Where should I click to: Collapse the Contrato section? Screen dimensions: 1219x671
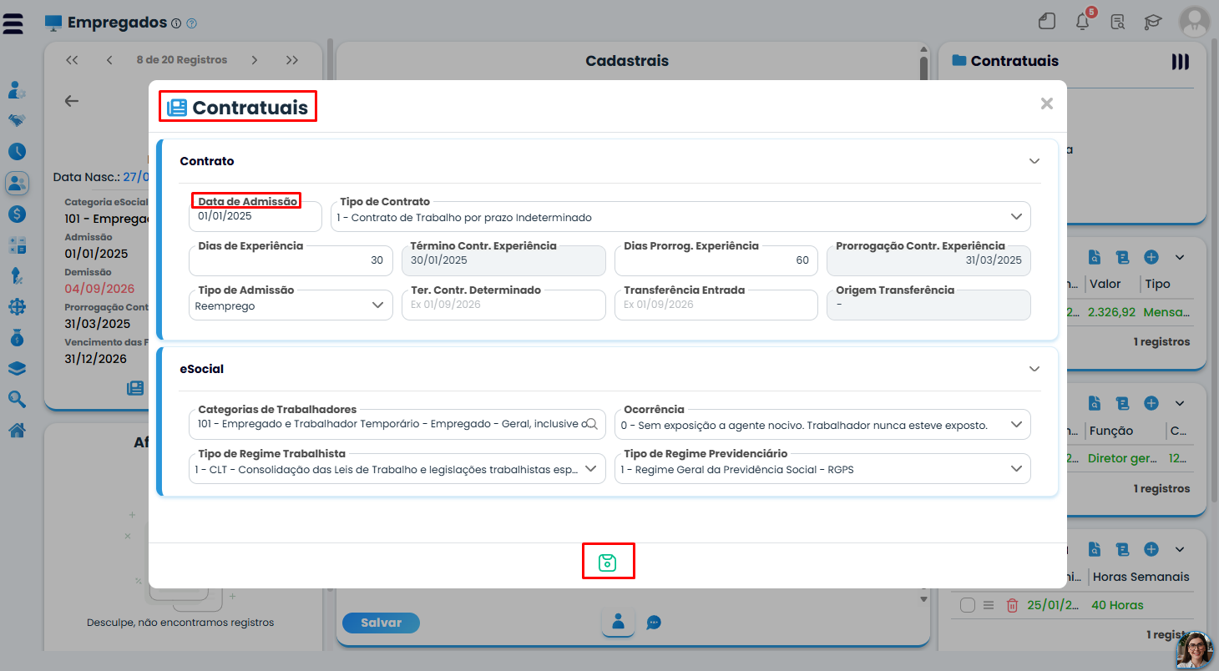click(1034, 161)
